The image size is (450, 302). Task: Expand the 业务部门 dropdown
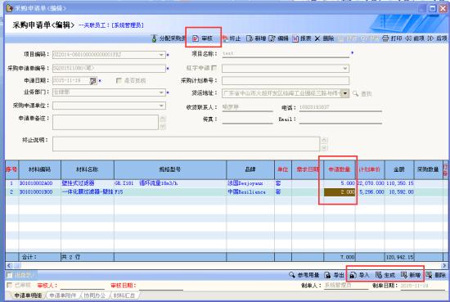coord(161,92)
